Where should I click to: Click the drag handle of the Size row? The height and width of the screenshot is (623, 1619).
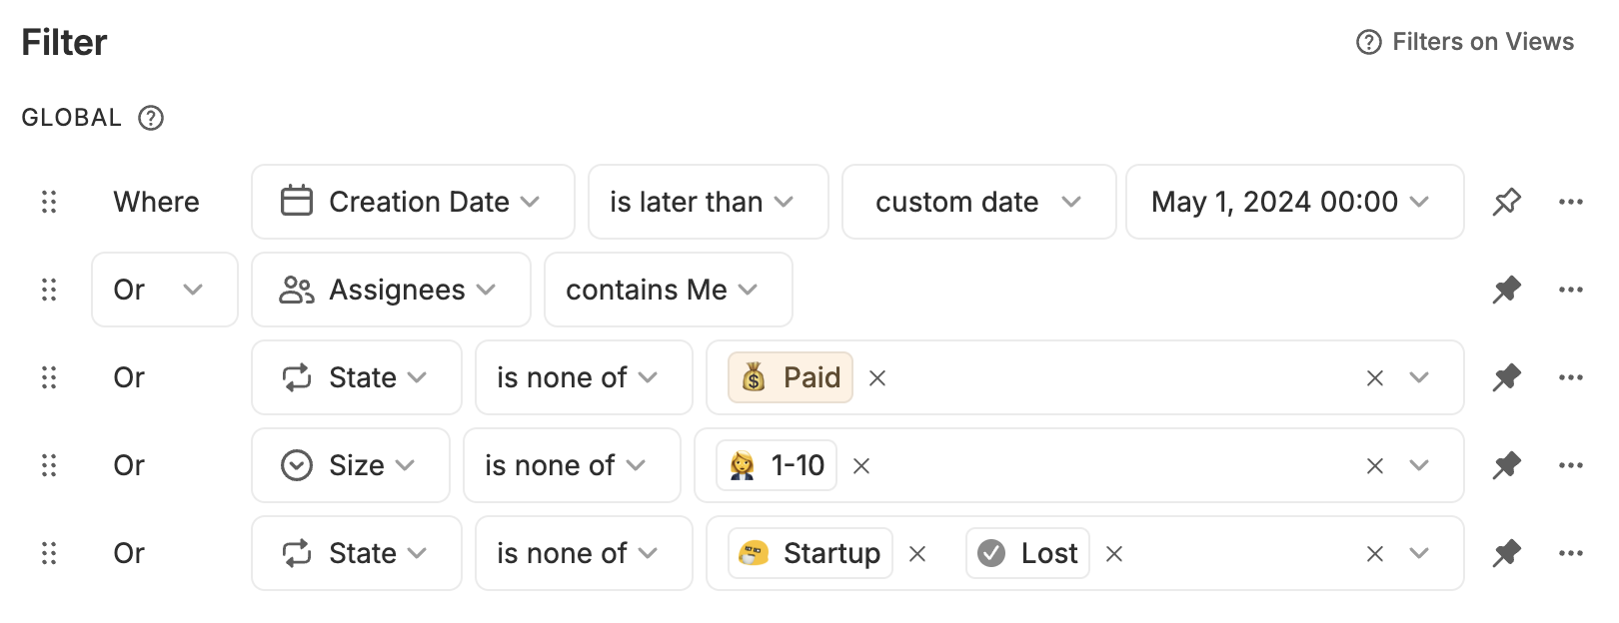(49, 465)
